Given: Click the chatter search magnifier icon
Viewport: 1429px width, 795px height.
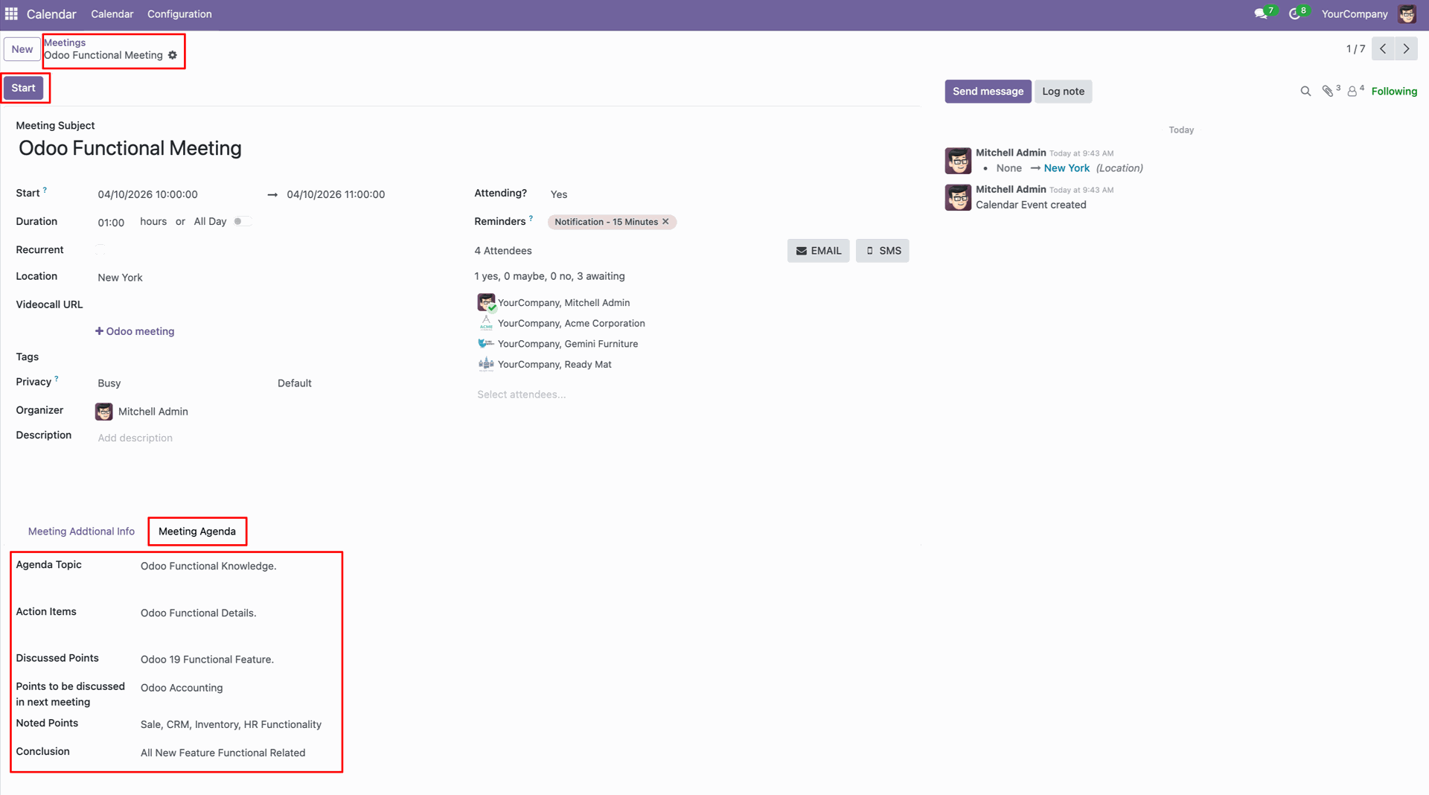Looking at the screenshot, I should coord(1305,92).
